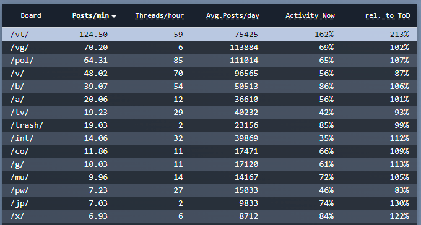Click the 39869 average posts value
Screen dimensions: 421x225
click(x=246, y=138)
